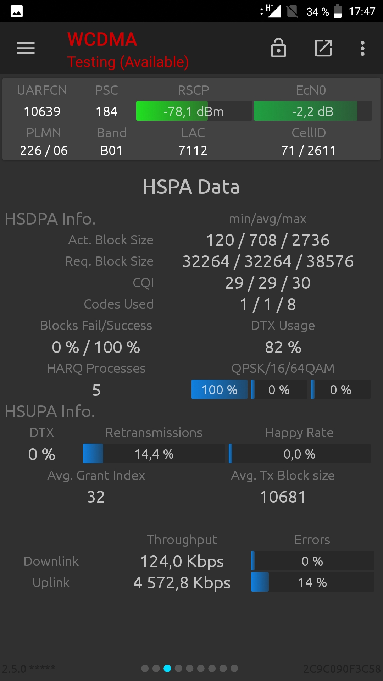
Task: Tap the Uplink errors 14 % bar
Action: (312, 582)
